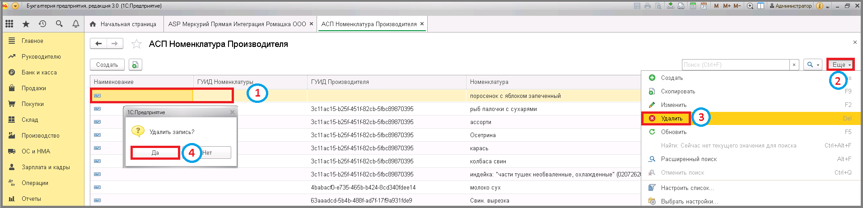The height and width of the screenshot is (208, 863).
Task: Open Зарплата и кадры section
Action: [x=43, y=167]
